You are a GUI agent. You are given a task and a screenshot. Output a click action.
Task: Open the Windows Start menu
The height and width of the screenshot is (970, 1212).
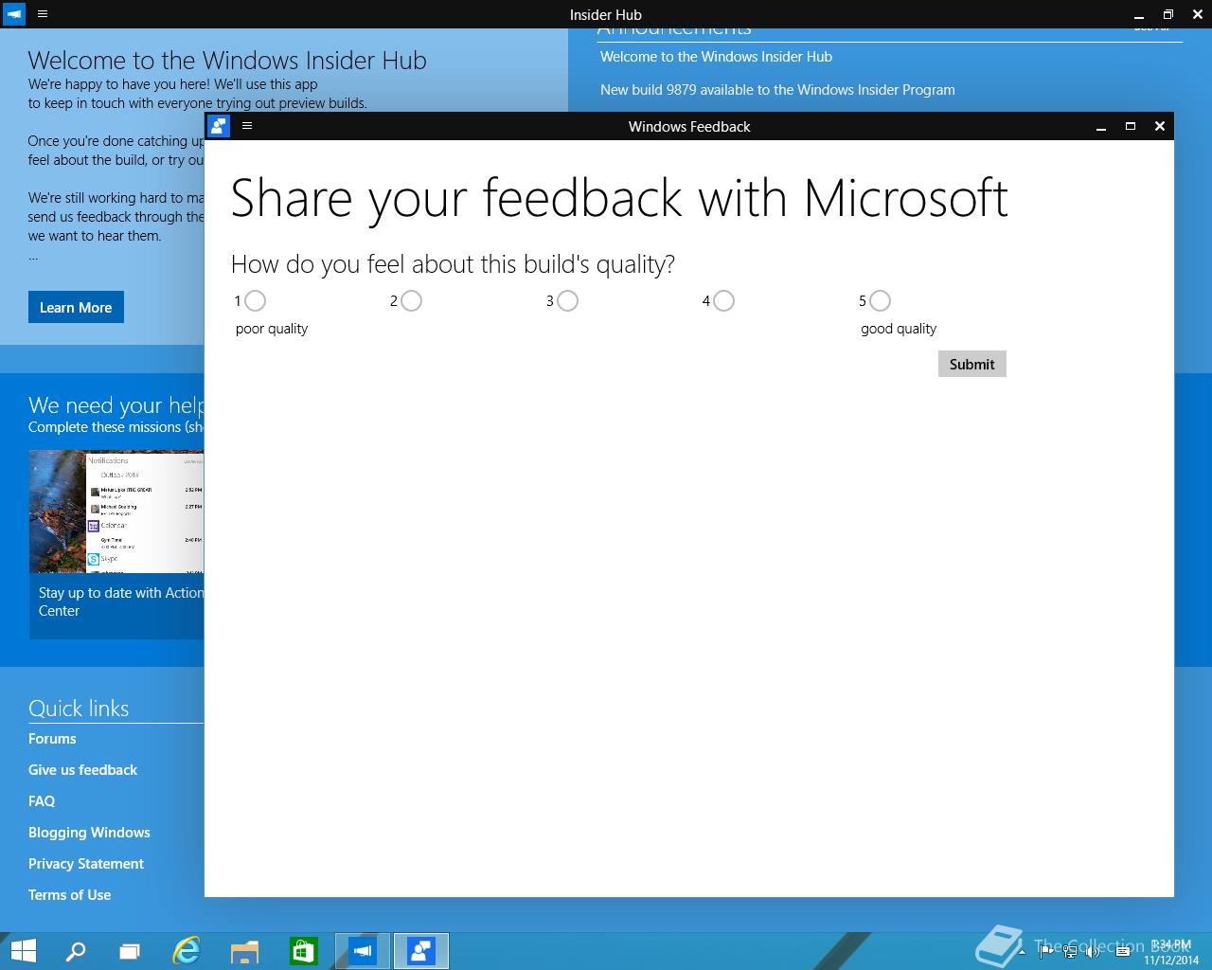pos(23,951)
